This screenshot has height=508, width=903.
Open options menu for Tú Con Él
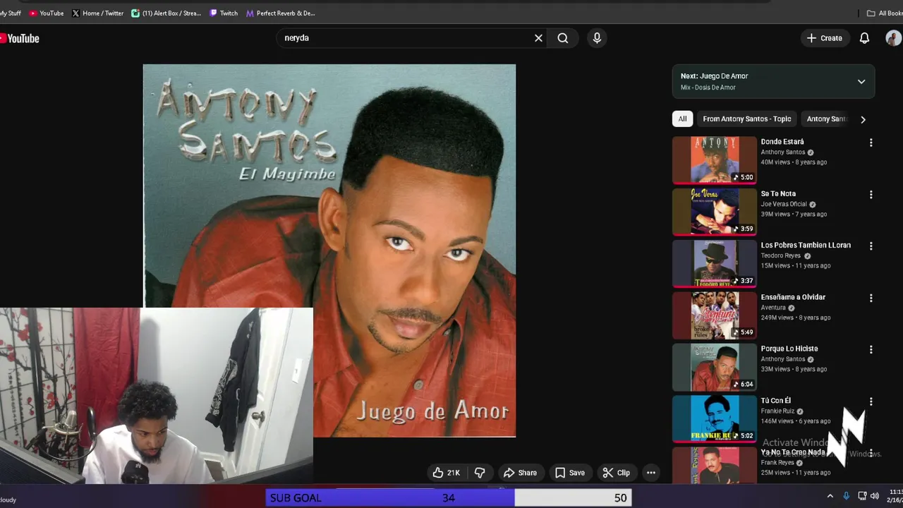point(871,401)
